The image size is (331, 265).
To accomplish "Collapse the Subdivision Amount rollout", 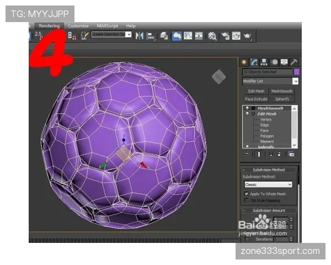I will pyautogui.click(x=269, y=210).
